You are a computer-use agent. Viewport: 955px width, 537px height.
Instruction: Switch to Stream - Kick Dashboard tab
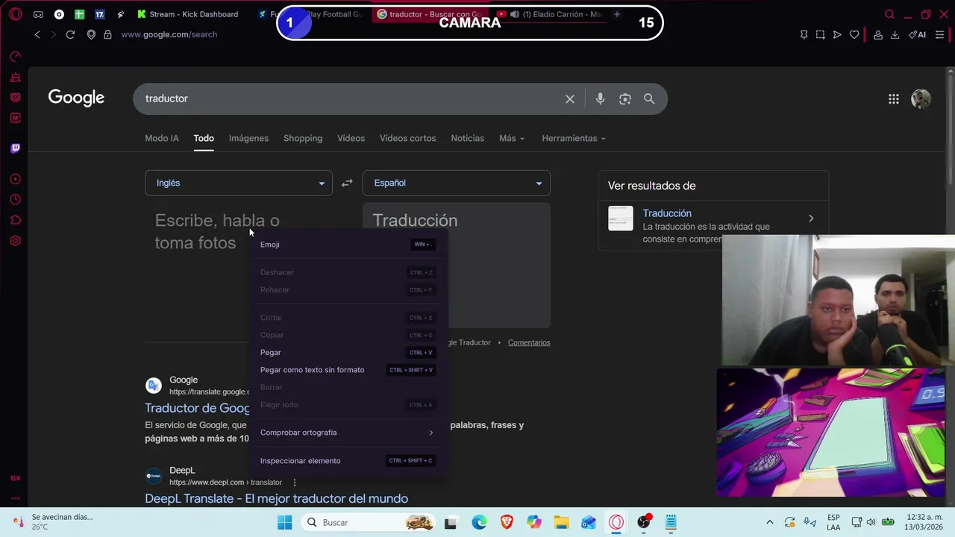point(188,14)
